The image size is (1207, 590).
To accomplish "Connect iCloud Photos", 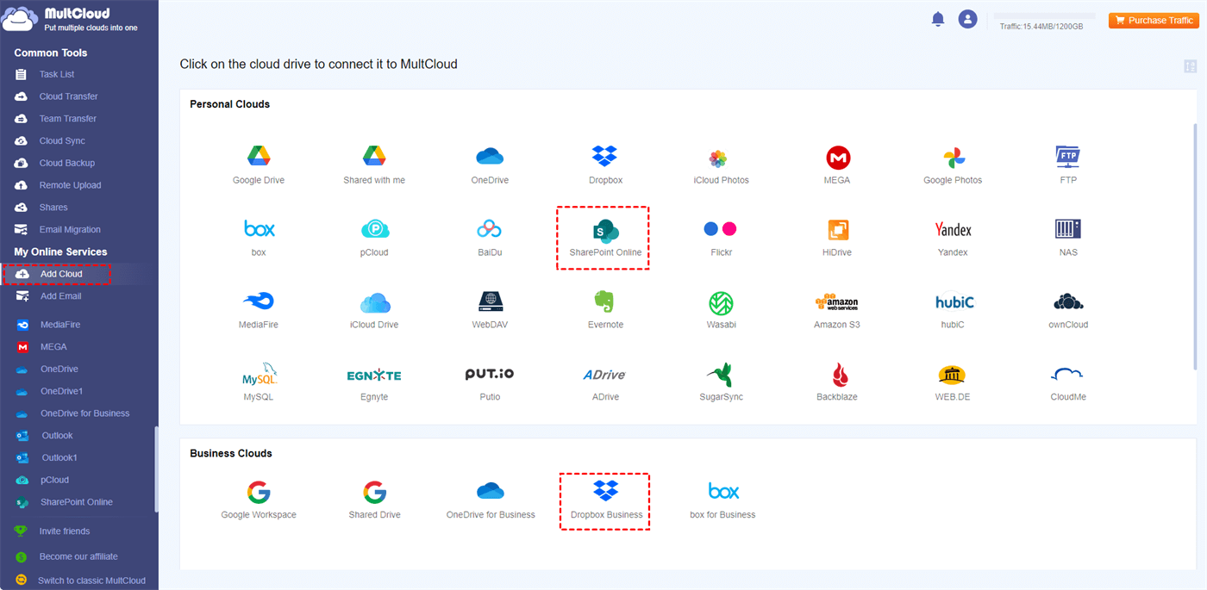I will pyautogui.click(x=721, y=165).
